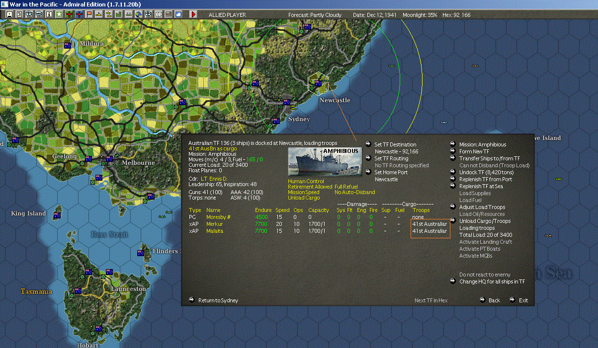Screen dimensions: 598x348
Task: Toggle Full Refuel setting
Action: click(x=346, y=187)
